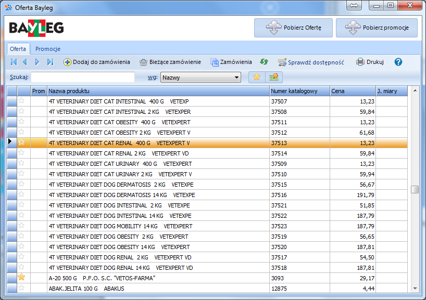Click catalog number 37519

(x=279, y=237)
